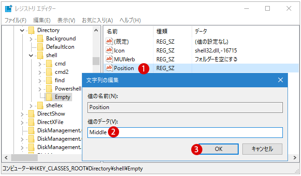301x176 pixels.
Task: Click the data フォルダーを空にする
Action: pyautogui.click(x=216, y=59)
